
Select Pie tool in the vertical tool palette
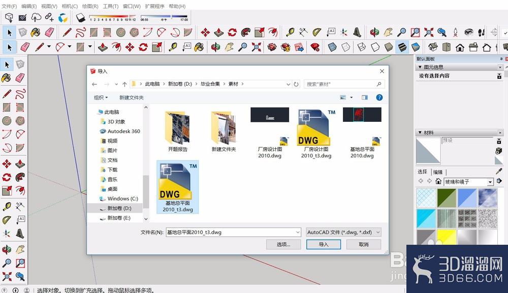(x=20, y=148)
